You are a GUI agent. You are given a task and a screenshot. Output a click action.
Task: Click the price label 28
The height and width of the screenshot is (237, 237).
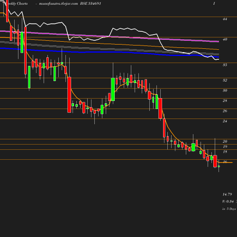(x=225, y=100)
